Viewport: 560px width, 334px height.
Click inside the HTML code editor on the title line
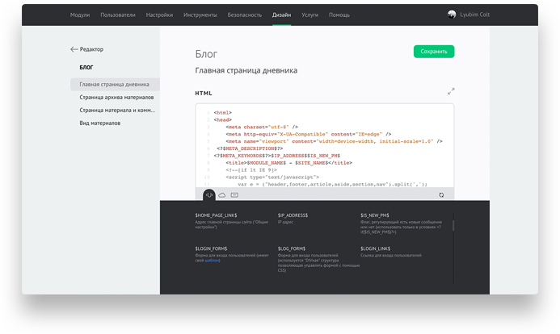[288, 163]
